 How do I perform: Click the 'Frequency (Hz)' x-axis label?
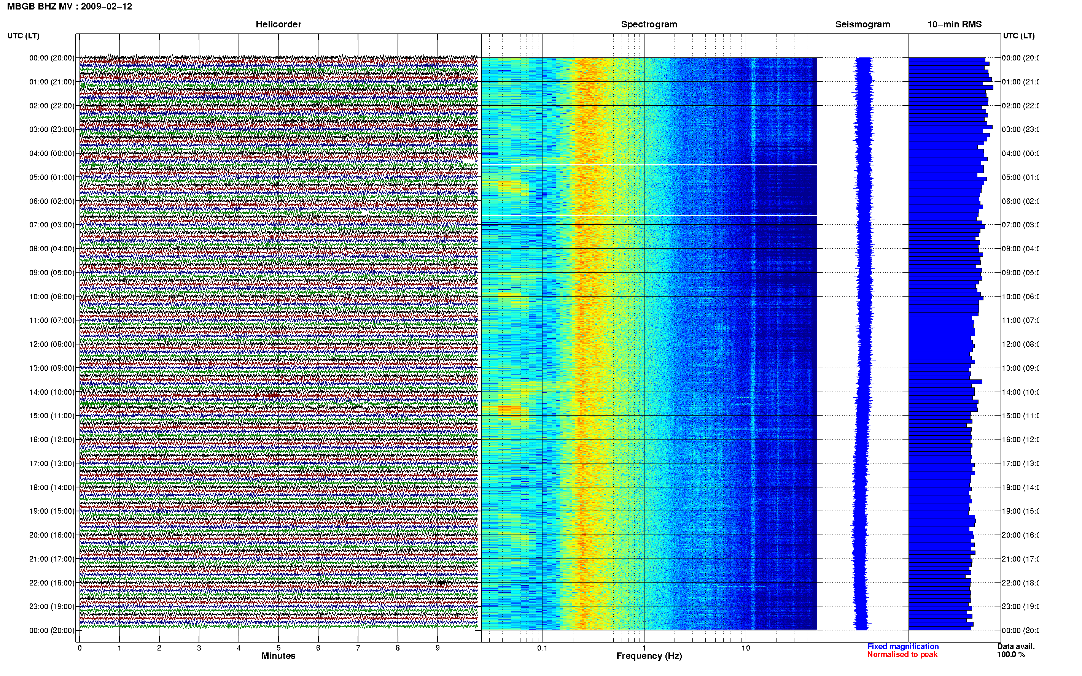pos(649,656)
